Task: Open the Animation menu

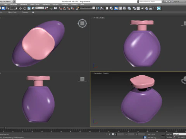Action: 24,5
